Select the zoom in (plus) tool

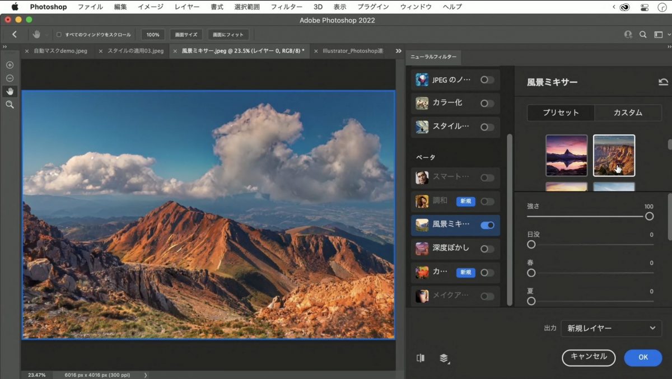(x=10, y=65)
